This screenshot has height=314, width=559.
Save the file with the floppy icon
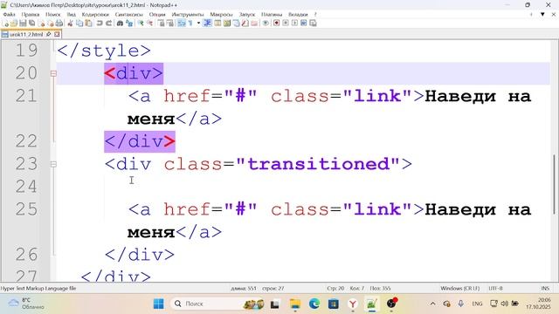(24, 24)
